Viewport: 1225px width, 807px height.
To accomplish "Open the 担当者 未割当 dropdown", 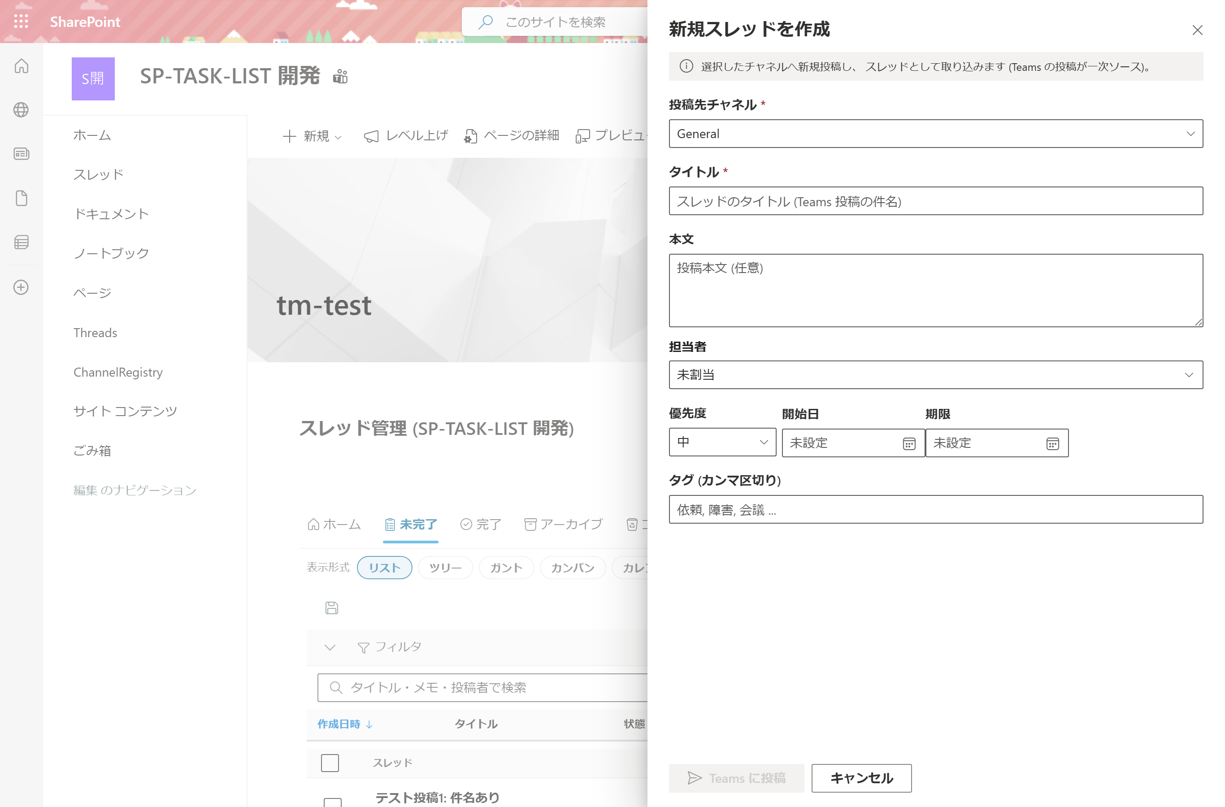I will 936,375.
